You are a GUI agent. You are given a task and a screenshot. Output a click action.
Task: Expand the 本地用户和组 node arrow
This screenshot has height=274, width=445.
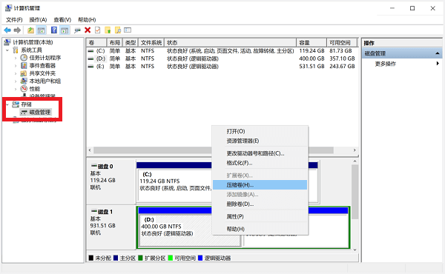(16, 81)
